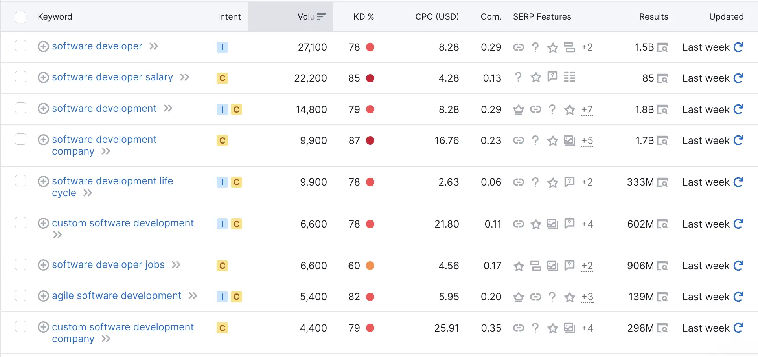The width and height of the screenshot is (758, 357).
Task: Click the sort arrow on the Volume column
Action: pyautogui.click(x=321, y=16)
